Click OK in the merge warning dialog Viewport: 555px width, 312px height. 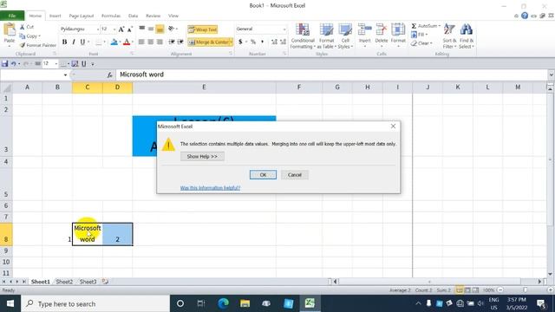(x=263, y=175)
